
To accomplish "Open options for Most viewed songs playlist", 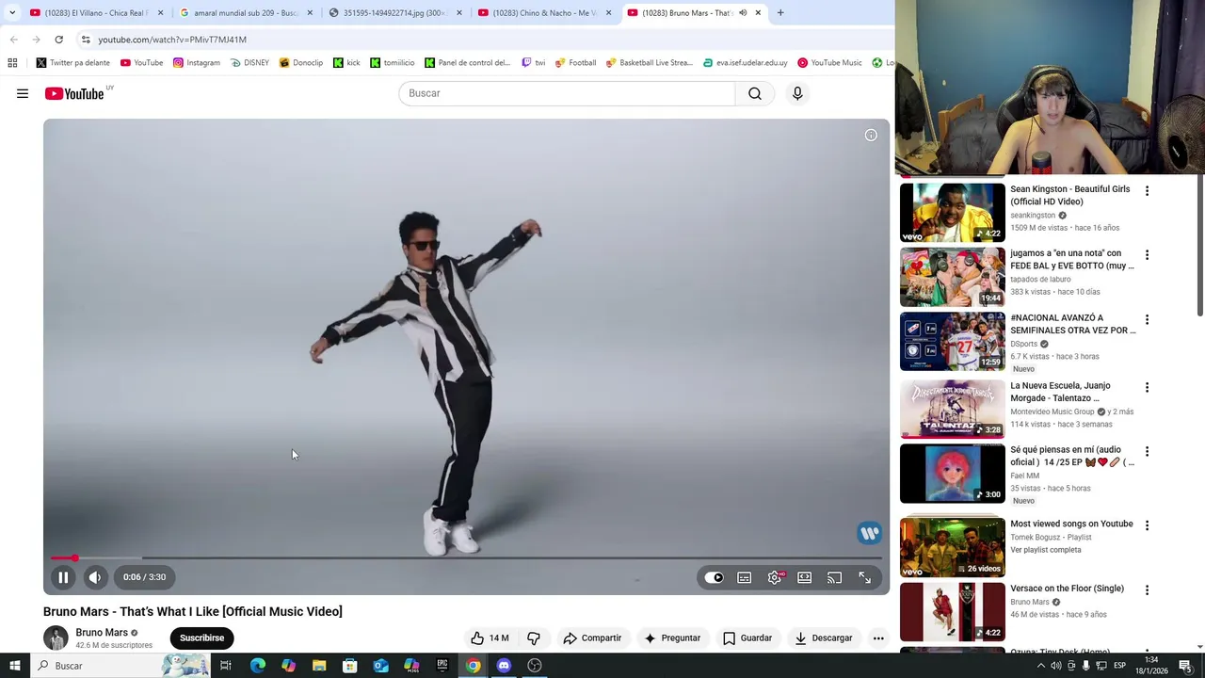I will coord(1147,525).
